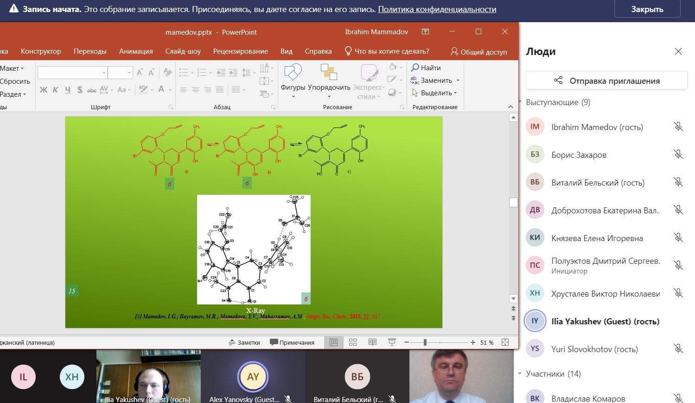This screenshot has height=403, width=695.
Task: Switch to slide sorter view
Action: point(353,342)
